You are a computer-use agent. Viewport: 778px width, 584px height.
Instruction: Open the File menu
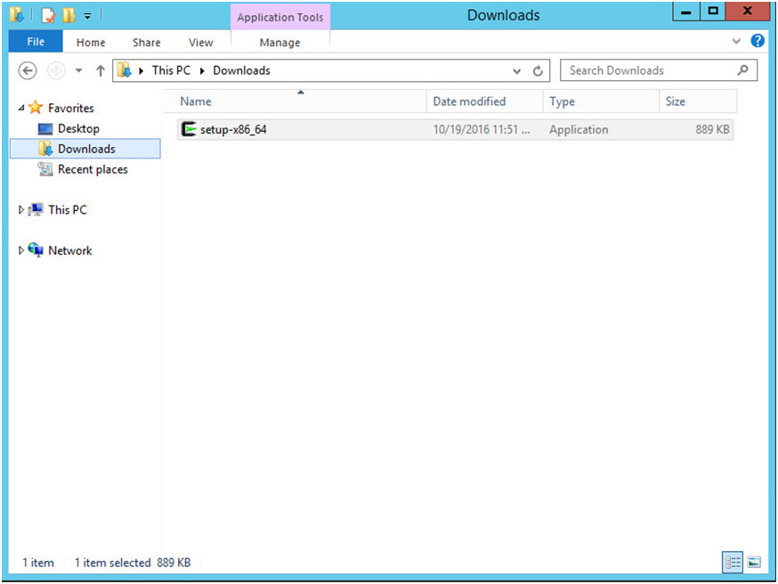[x=36, y=42]
